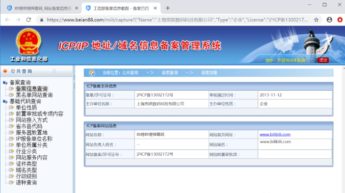
Task: Click the home icon in the breadcrumb bar
Action: click(x=92, y=72)
